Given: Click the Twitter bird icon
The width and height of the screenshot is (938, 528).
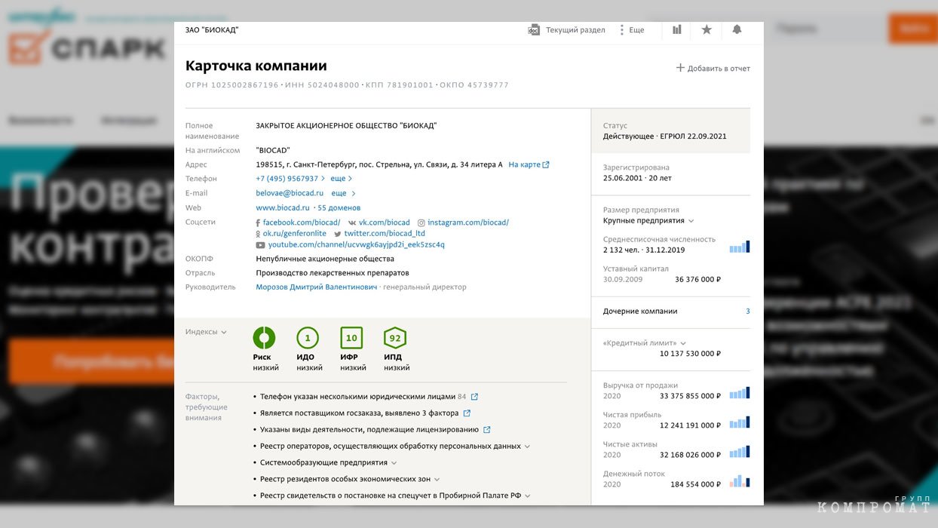Looking at the screenshot, I should [x=338, y=235].
